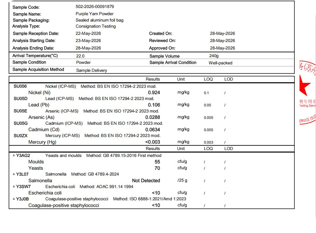Click the Well-packed arrival condition value
The height and width of the screenshot is (233, 316).
tap(220, 63)
